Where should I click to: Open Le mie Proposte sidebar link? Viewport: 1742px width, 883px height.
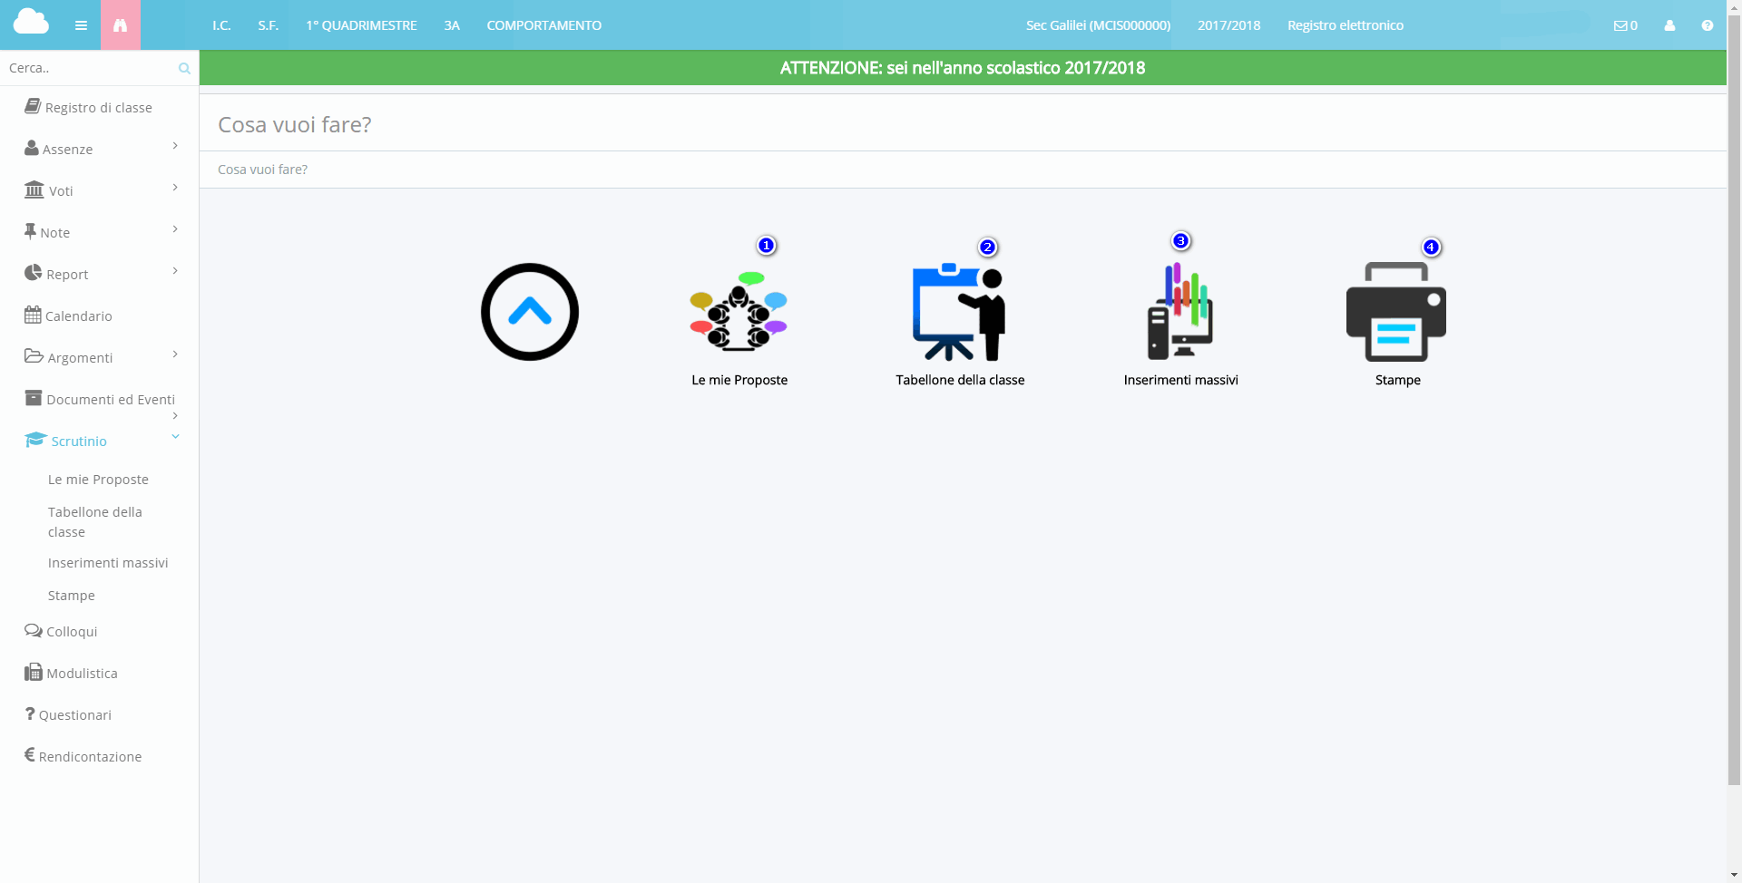(x=98, y=480)
